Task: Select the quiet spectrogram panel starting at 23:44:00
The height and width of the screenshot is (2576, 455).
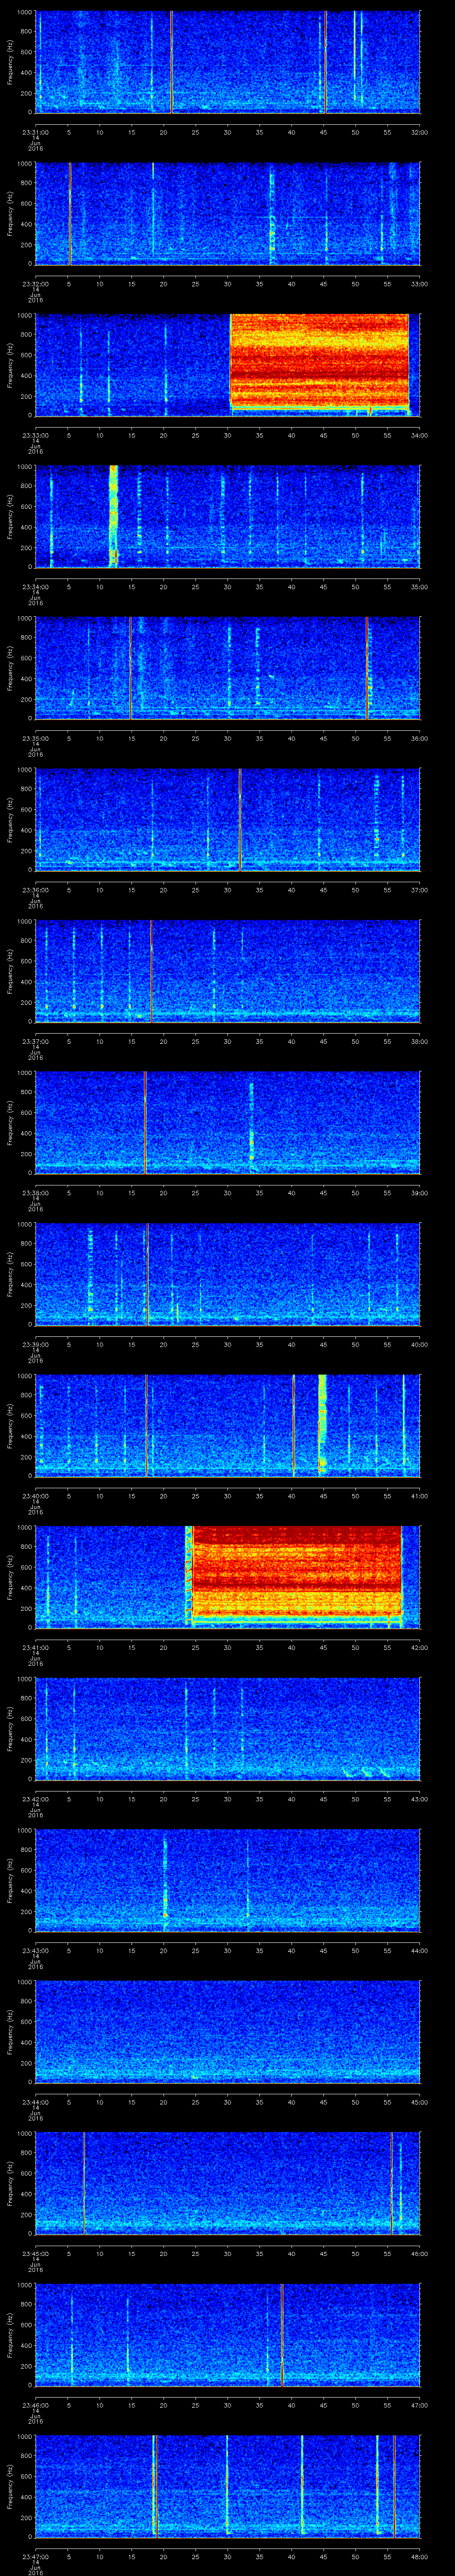Action: tap(228, 2033)
